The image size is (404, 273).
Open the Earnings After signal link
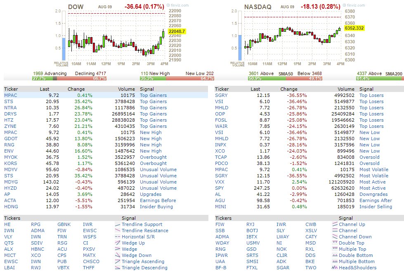pyautogui.click(x=376, y=200)
